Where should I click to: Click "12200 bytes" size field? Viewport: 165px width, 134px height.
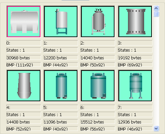click(x=61, y=57)
